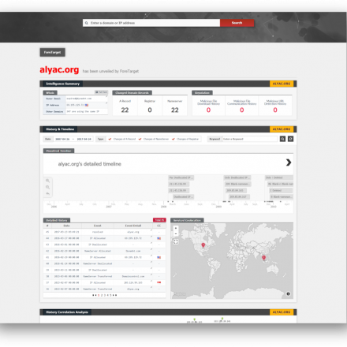Zoom in on the geolocation map
This screenshot has height=347, width=347.
coord(176,228)
